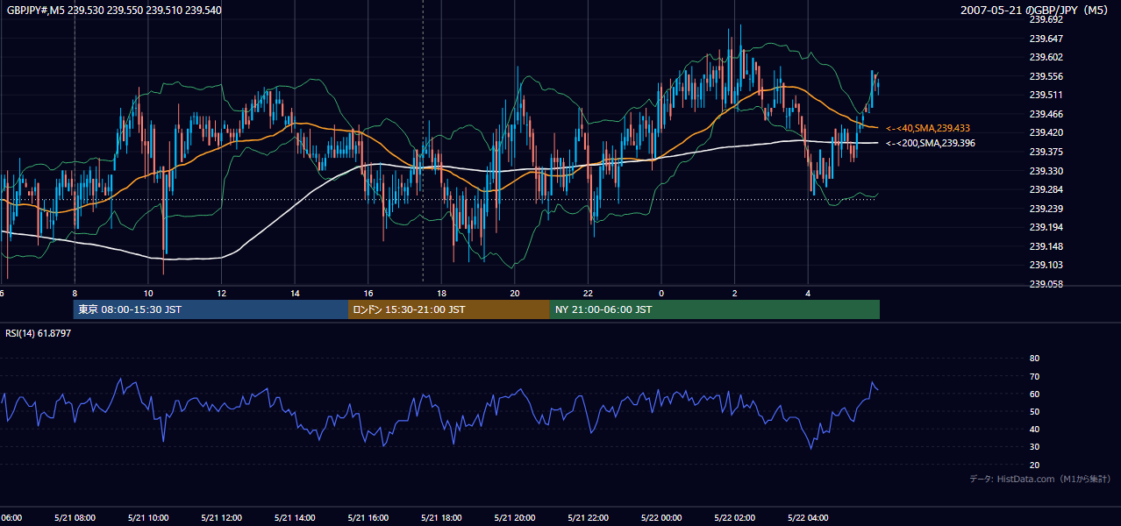Click price scale value 239.511
The width and height of the screenshot is (1121, 526).
click(1046, 95)
